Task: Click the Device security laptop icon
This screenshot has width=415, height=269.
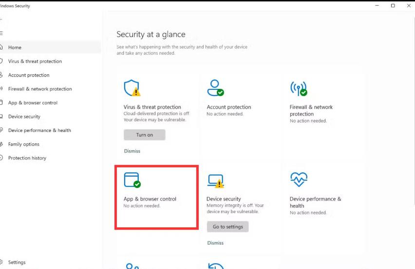Action: pyautogui.click(x=215, y=181)
